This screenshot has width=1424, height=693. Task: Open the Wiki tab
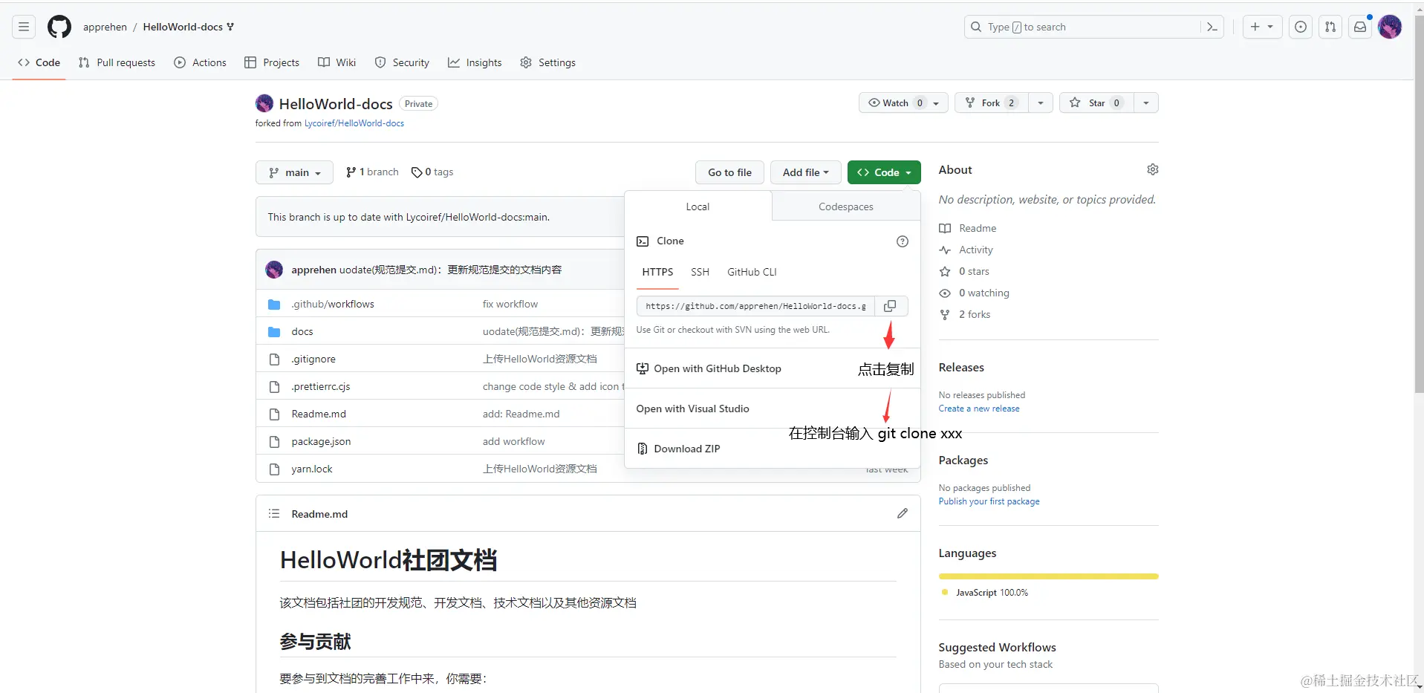pos(337,62)
